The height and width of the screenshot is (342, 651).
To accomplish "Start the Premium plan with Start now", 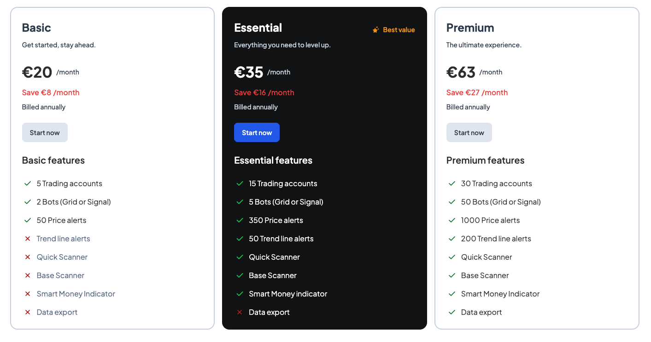I will pos(469,132).
